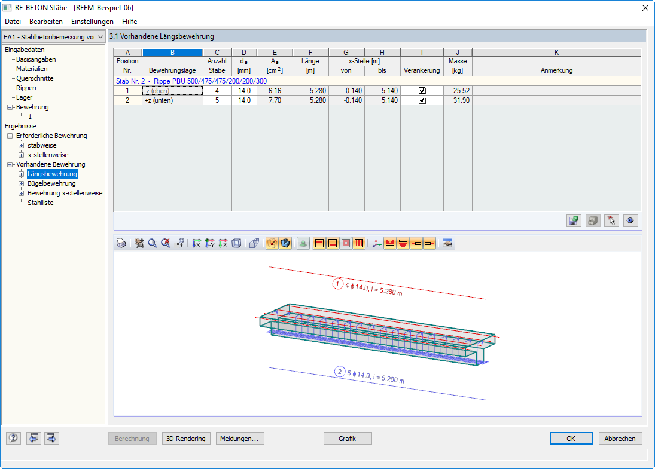Click the Berechnung button
The image size is (655, 469).
click(x=132, y=439)
